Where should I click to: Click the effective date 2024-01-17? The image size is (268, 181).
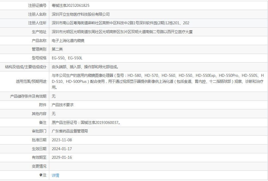click(62, 149)
